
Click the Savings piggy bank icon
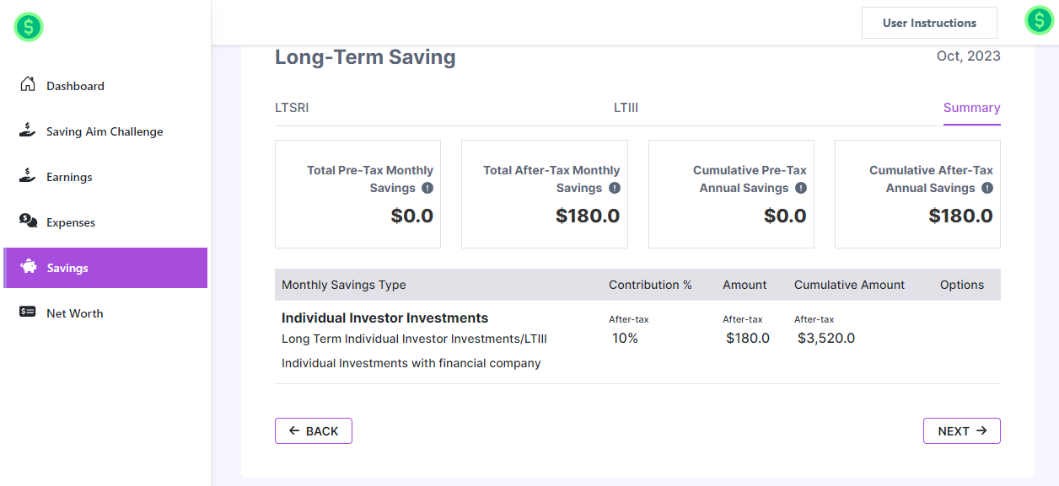pos(29,267)
